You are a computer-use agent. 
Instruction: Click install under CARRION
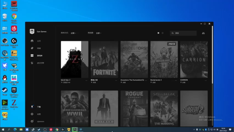point(183,82)
